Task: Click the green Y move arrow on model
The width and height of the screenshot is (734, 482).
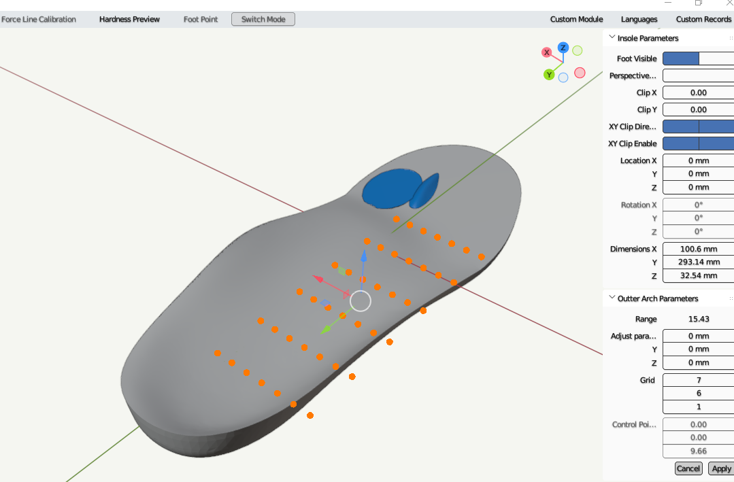Action: tap(327, 328)
